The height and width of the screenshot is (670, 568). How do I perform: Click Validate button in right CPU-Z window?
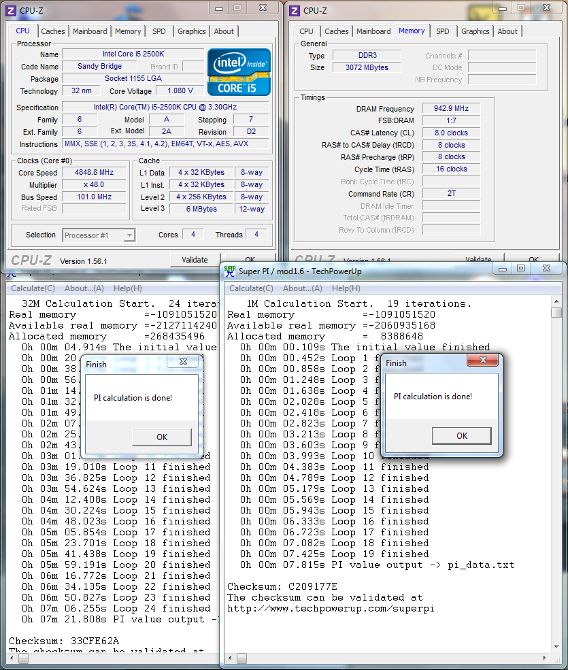pyautogui.click(x=479, y=258)
